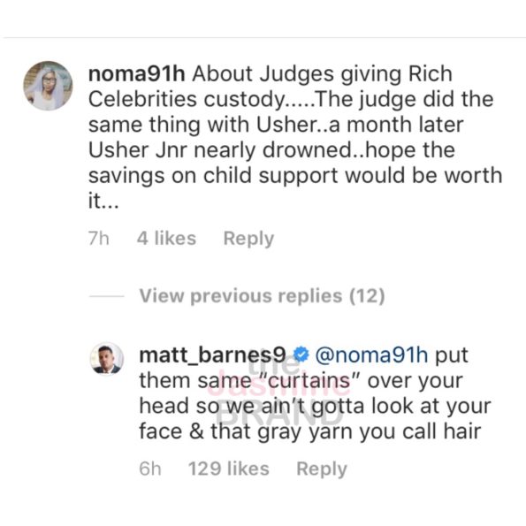The height and width of the screenshot is (526, 526).
Task: Follow the @noma91h mention link
Action: tap(371, 354)
